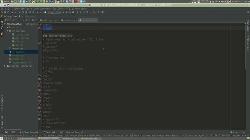Click the Open folder toolbar icon
The width and height of the screenshot is (250, 140).
tap(2, 12)
